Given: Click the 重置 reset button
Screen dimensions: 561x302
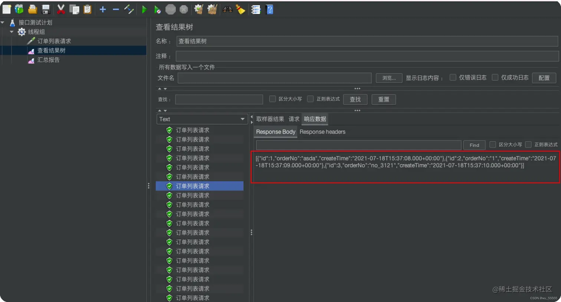Looking at the screenshot, I should (x=384, y=99).
